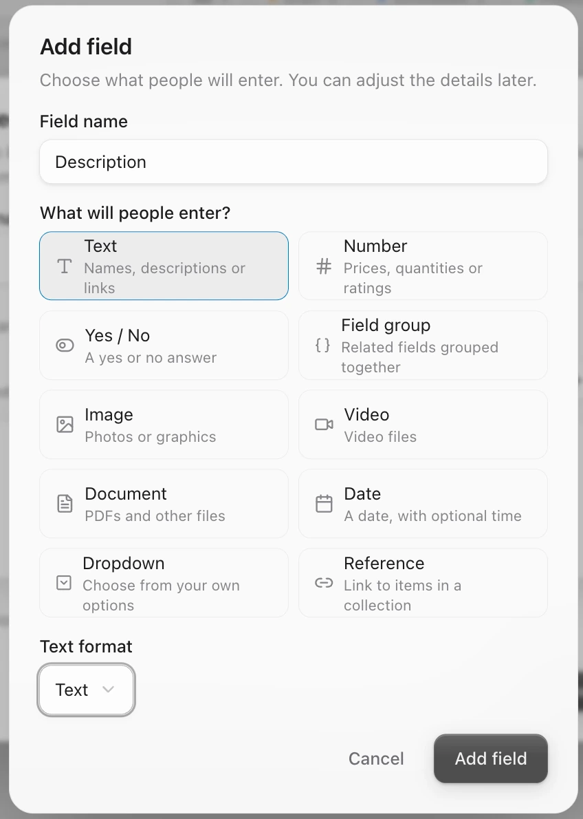
Task: Click the Date calendar icon
Action: pyautogui.click(x=324, y=504)
